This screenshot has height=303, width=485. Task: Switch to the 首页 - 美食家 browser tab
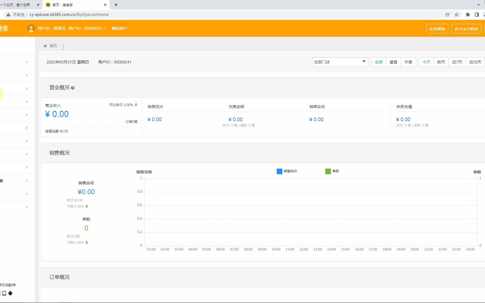pyautogui.click(x=76, y=5)
